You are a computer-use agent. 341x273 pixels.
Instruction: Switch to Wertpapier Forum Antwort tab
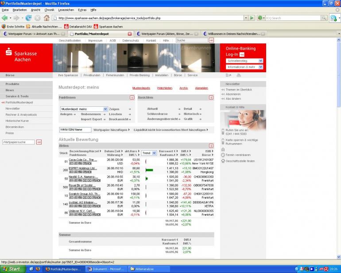33,34
